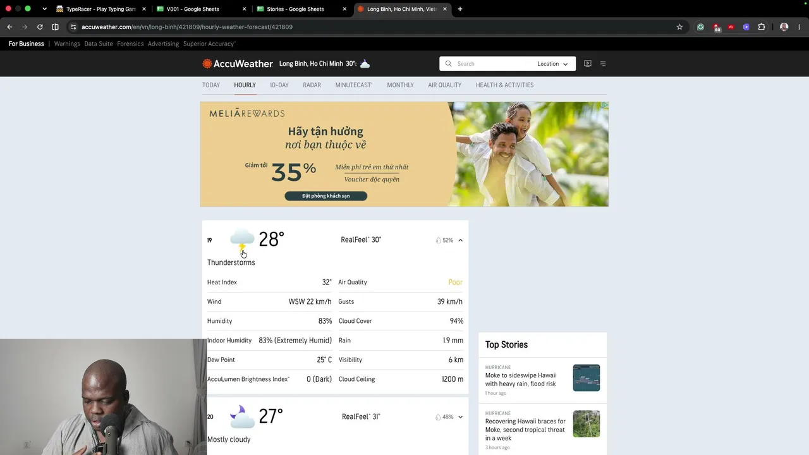This screenshot has width=809, height=455.
Task: Open the HEALTH & ACTIVITIES tab
Action: [x=504, y=85]
